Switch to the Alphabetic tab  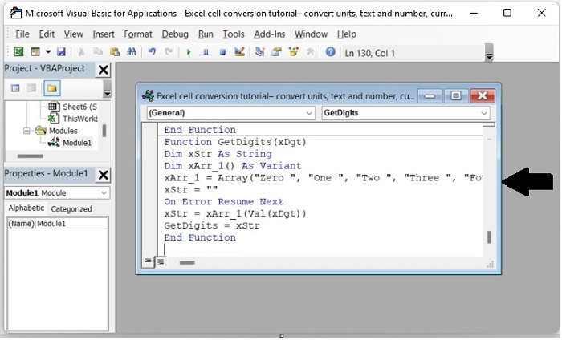(26, 208)
